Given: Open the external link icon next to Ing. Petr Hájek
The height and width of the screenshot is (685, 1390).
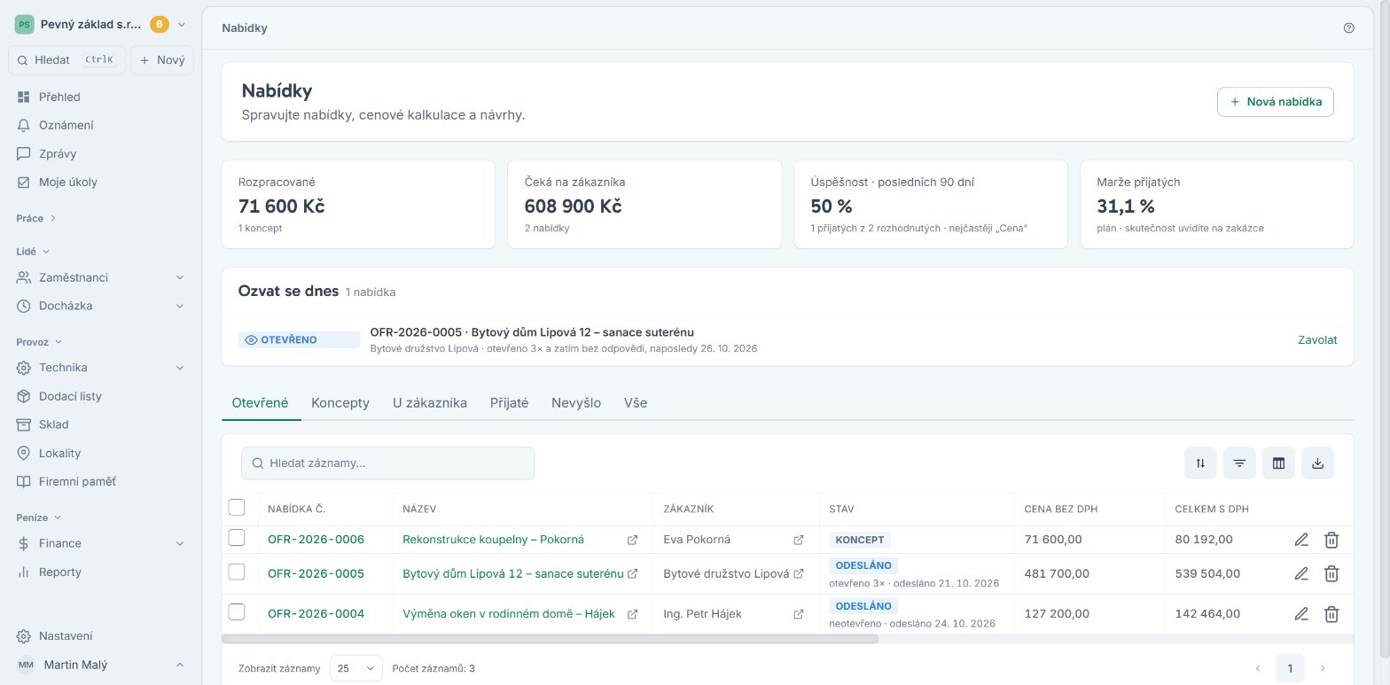Looking at the screenshot, I should [x=798, y=614].
